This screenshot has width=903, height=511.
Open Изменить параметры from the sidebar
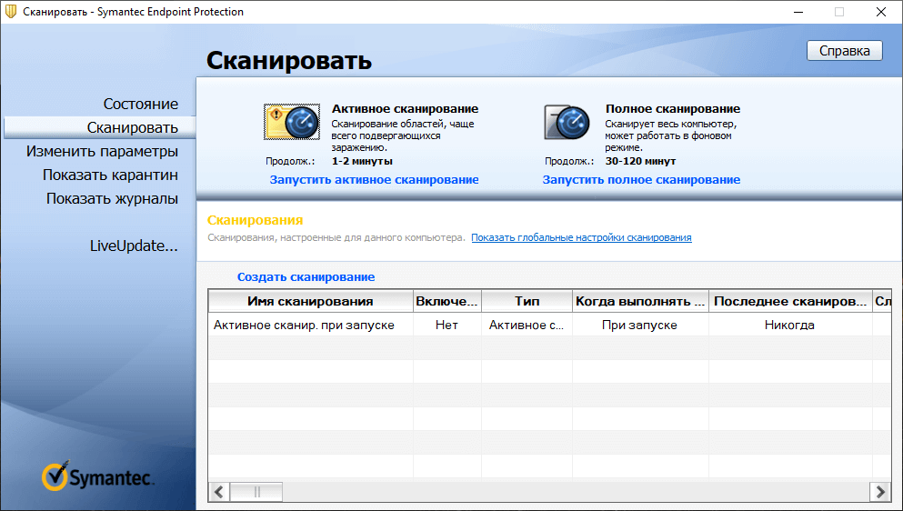pos(102,152)
